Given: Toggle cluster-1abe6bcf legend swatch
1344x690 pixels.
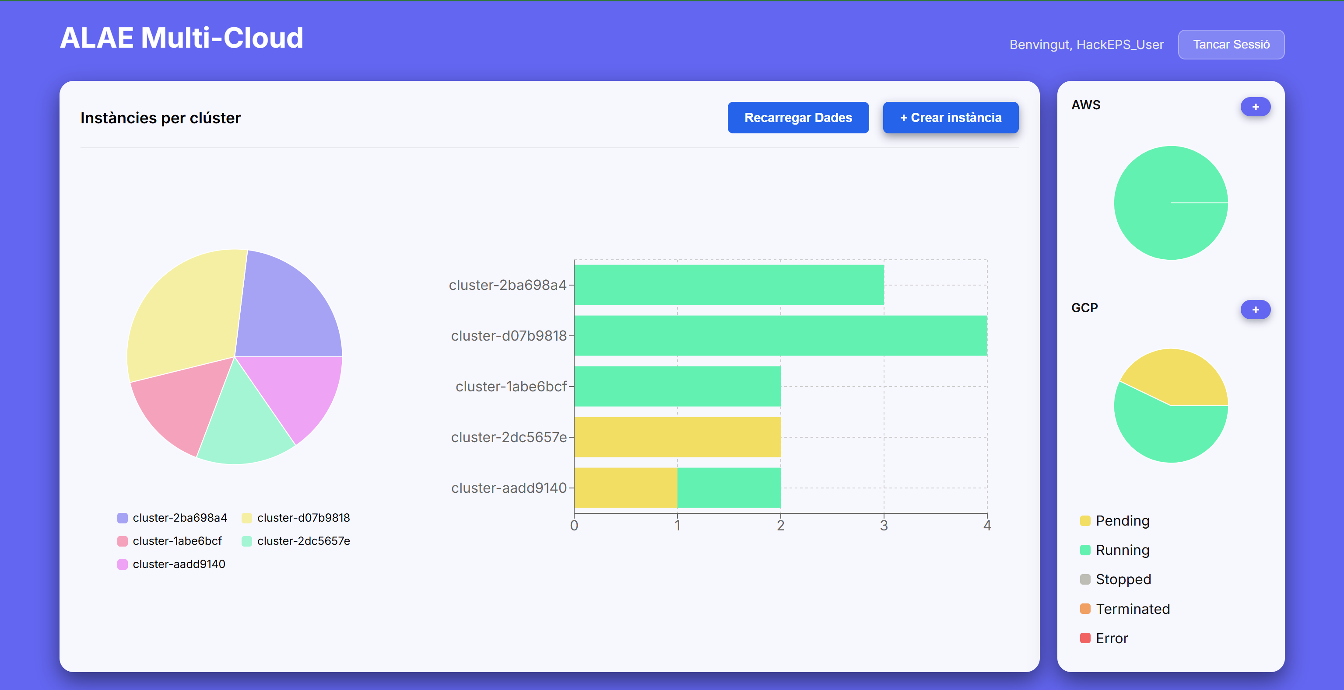Looking at the screenshot, I should 123,541.
